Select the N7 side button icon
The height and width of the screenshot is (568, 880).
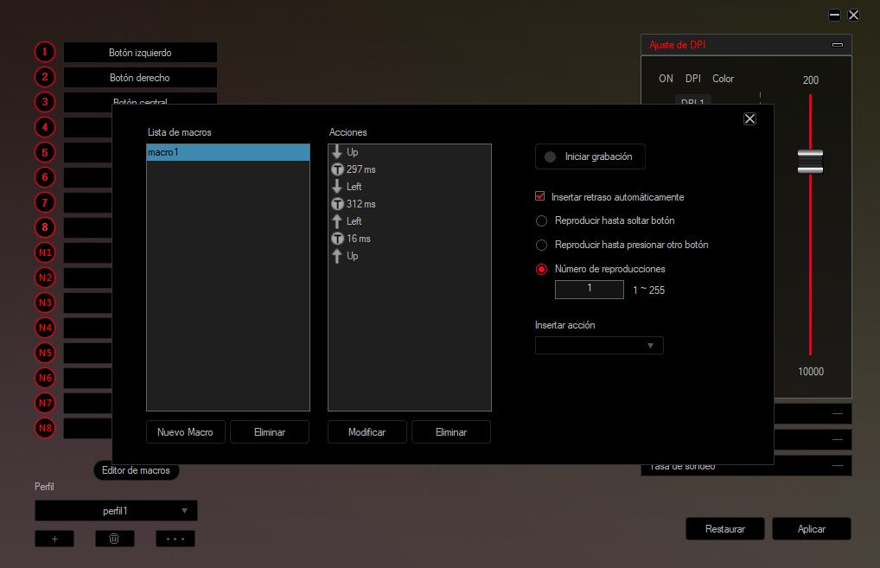coord(45,403)
